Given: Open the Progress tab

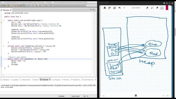Looking at the screenshot, I should (56, 80).
